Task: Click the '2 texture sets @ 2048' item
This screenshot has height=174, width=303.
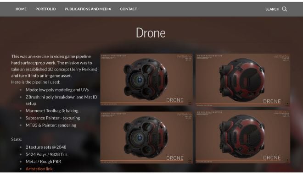Action: tap(46, 147)
